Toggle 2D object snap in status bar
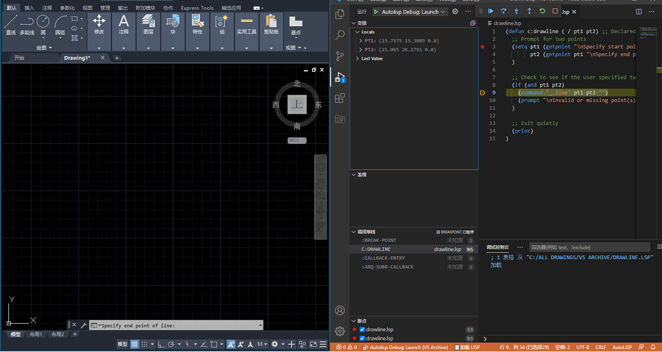 [214, 344]
